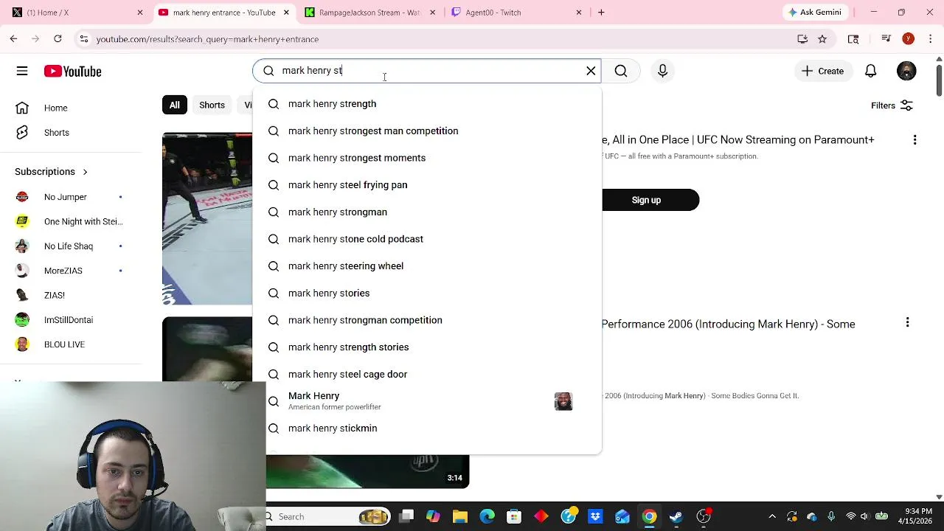944x531 pixels.
Task: Choose suggestion 'mark henry strongman competition'
Action: tap(427, 320)
